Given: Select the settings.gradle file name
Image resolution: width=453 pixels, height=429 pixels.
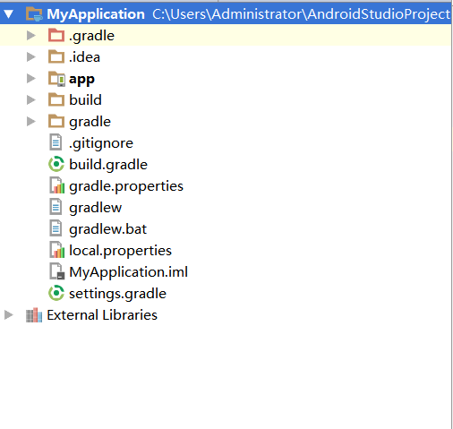Looking at the screenshot, I should (117, 294).
